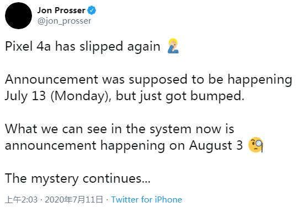Click the monocle face emoji

[256, 145]
